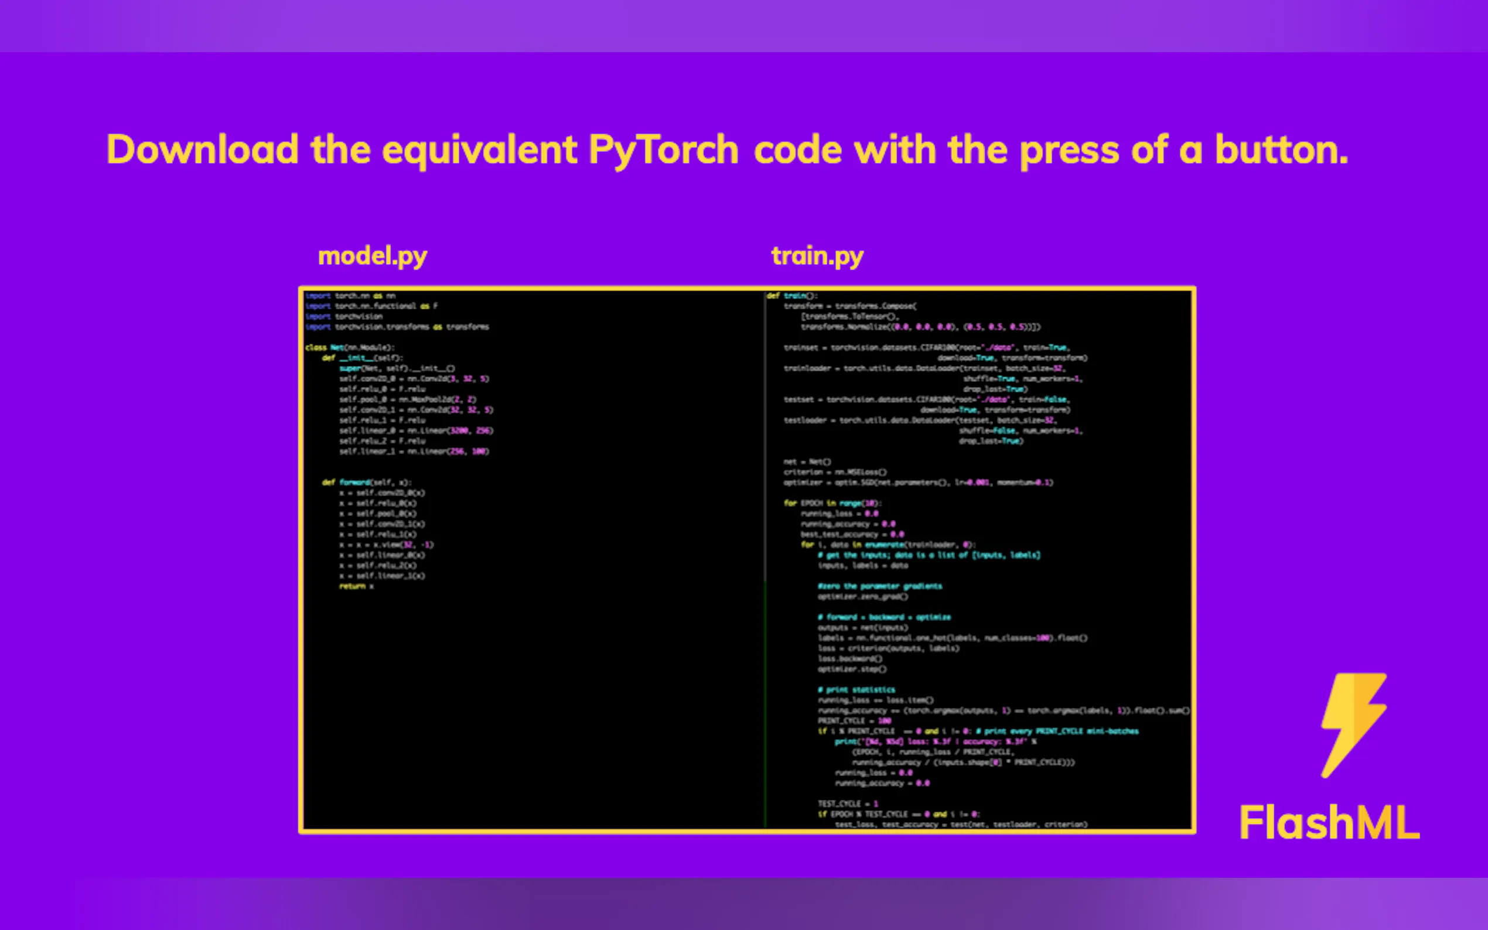Click the 'import torch.nn as nn' line
This screenshot has width=1488, height=930.
point(350,296)
